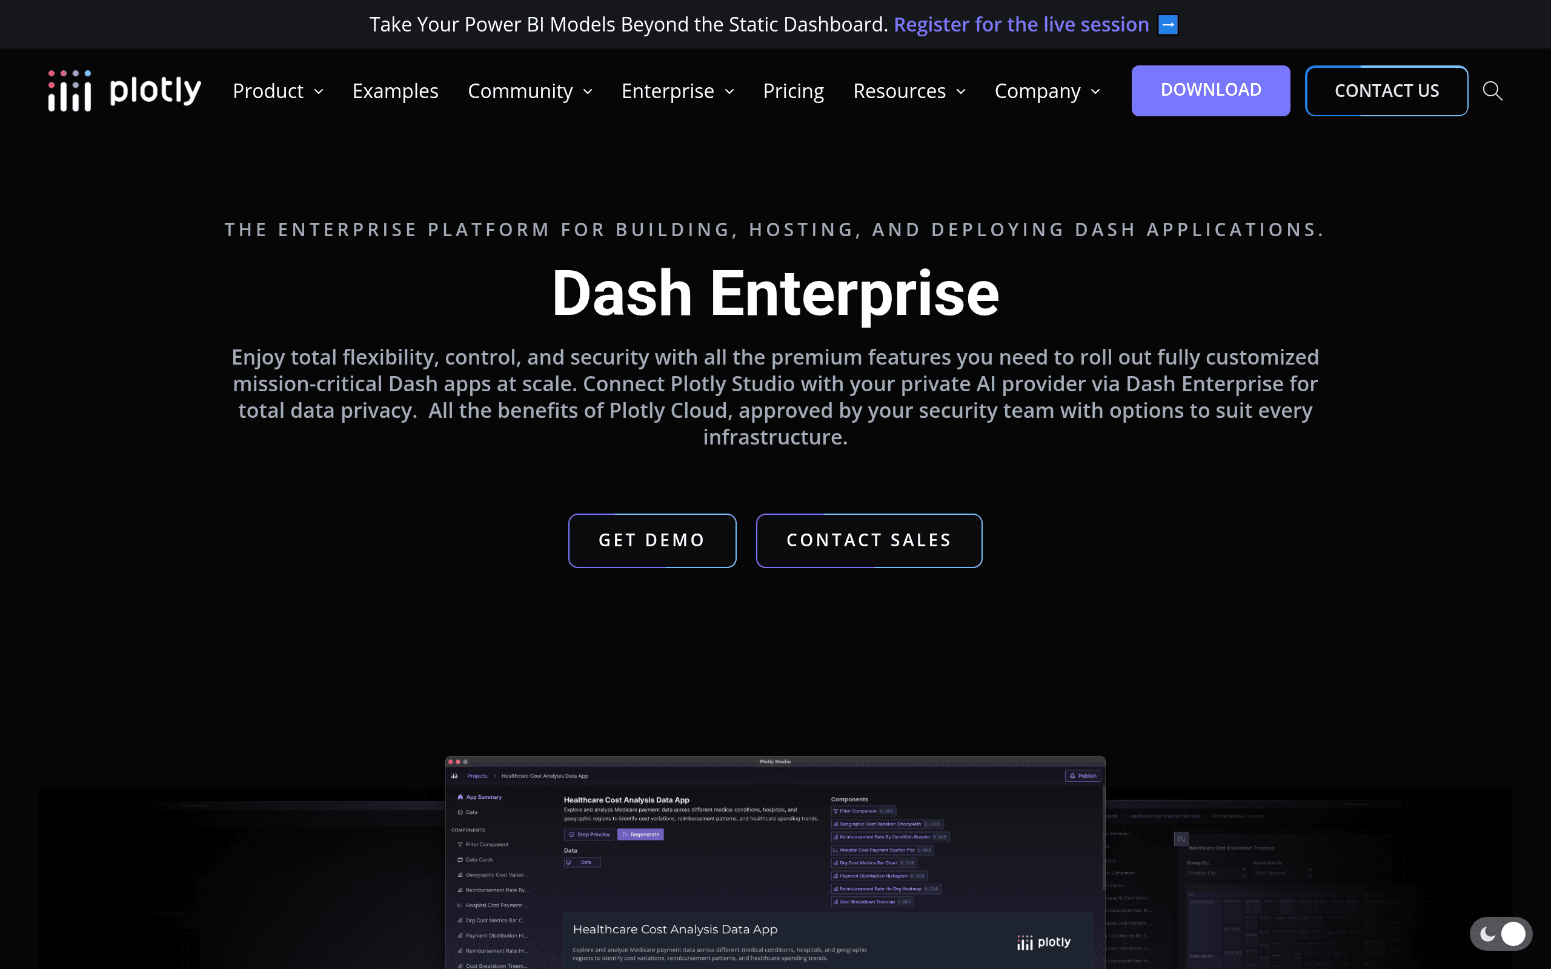
Task: Open the search magnifier icon
Action: 1493,91
